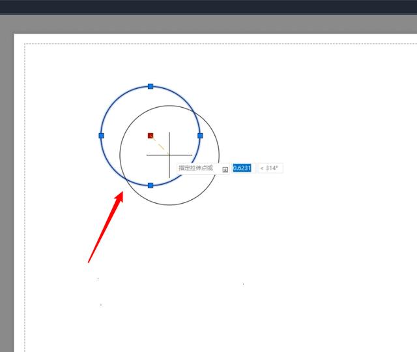Click the 指定拉伸点或 prompt text

coord(195,168)
